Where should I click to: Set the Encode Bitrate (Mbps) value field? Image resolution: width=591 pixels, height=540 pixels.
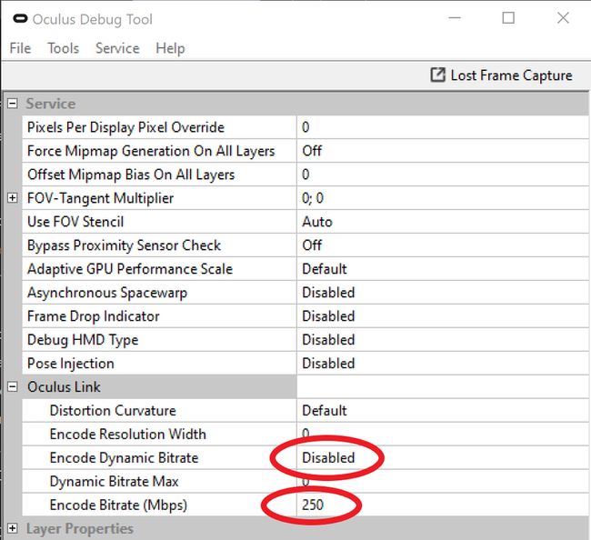click(x=315, y=505)
